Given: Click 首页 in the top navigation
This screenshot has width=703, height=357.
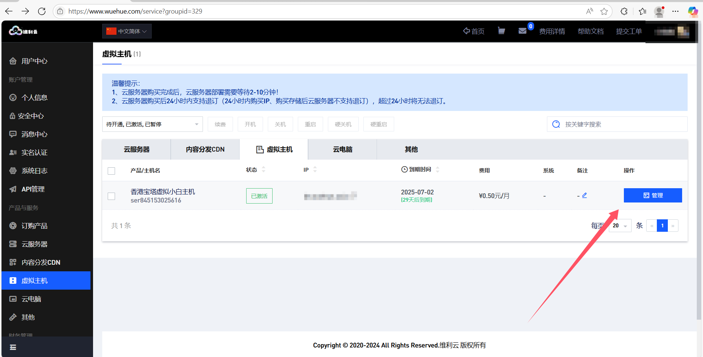Looking at the screenshot, I should click(474, 31).
